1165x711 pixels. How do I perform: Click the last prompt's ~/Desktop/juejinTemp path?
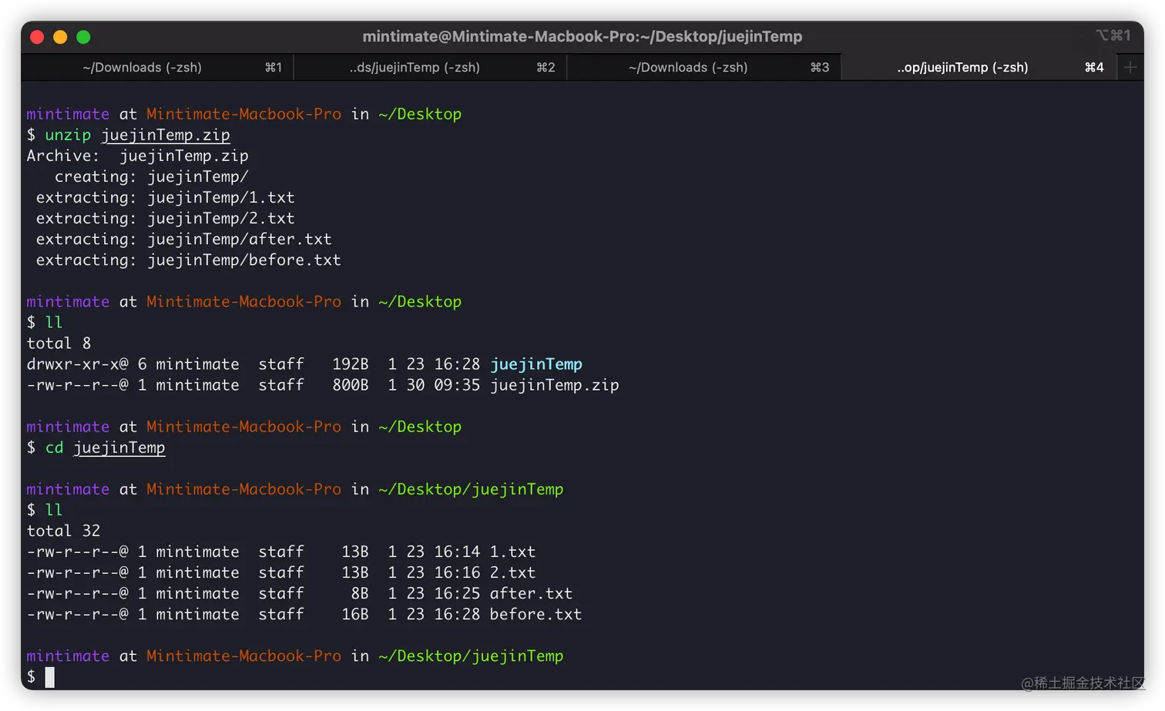[471, 656]
